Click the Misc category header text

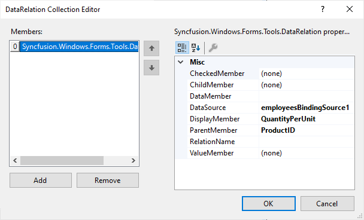pyautogui.click(x=198, y=62)
